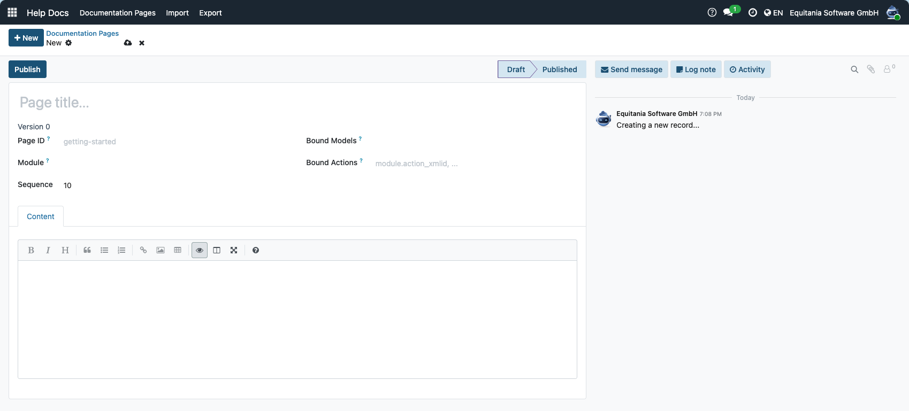Image resolution: width=909 pixels, height=411 pixels.
Task: Insert numbered list
Action: coord(121,250)
